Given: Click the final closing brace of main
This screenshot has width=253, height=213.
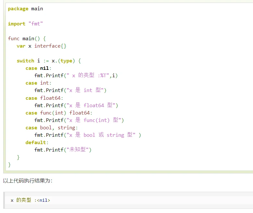Looking at the screenshot, I should point(9,165).
